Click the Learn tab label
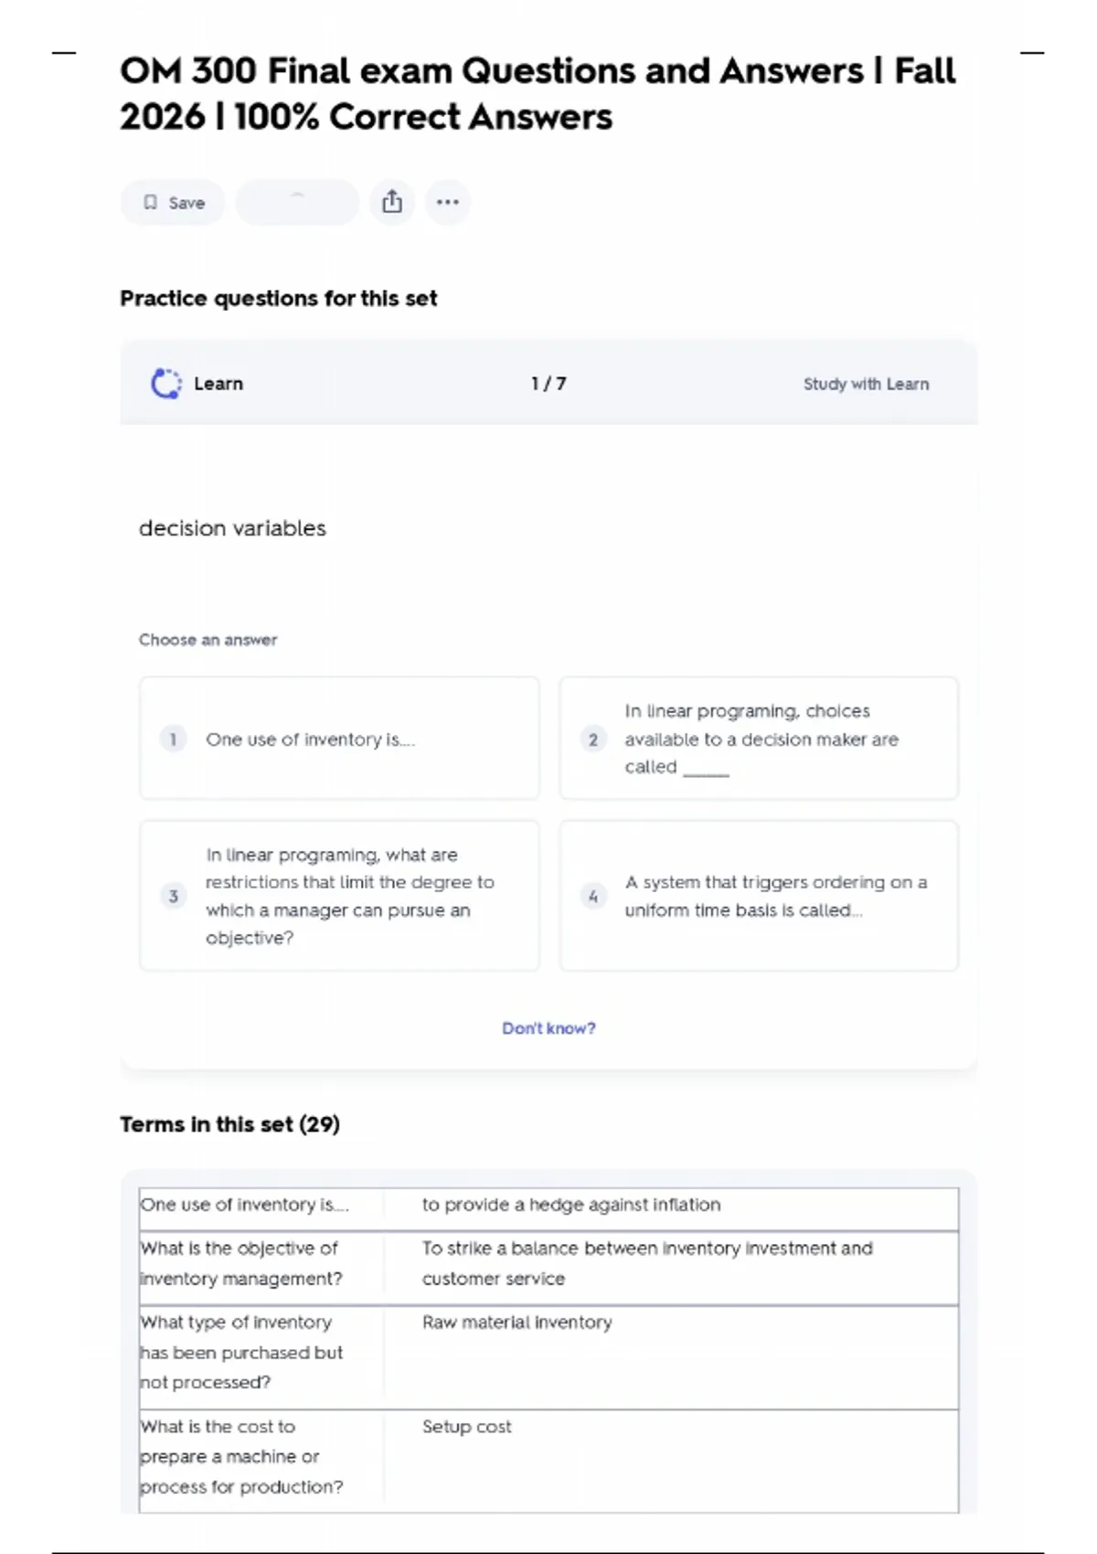This screenshot has height=1554, width=1097. [x=218, y=384]
